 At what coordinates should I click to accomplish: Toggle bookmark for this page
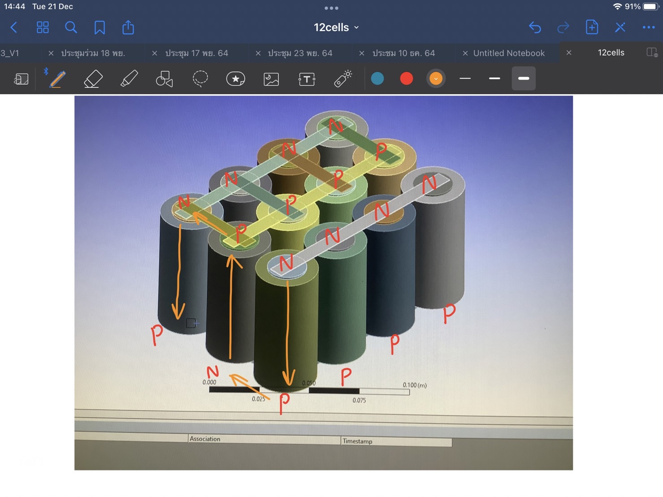tap(100, 28)
